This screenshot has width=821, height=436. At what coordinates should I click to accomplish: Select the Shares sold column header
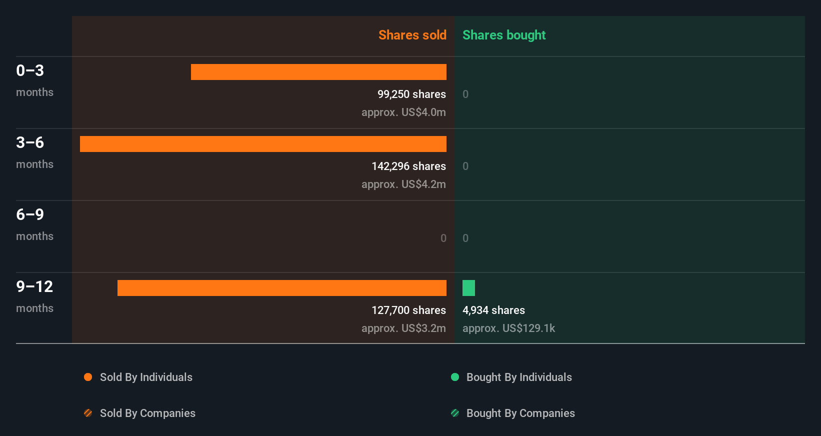coord(412,35)
